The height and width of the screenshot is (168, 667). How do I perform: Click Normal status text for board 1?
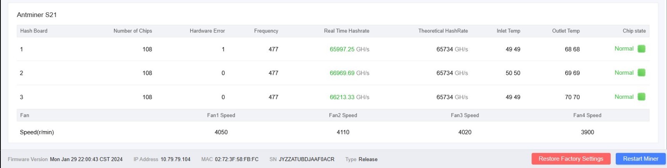coord(624,49)
